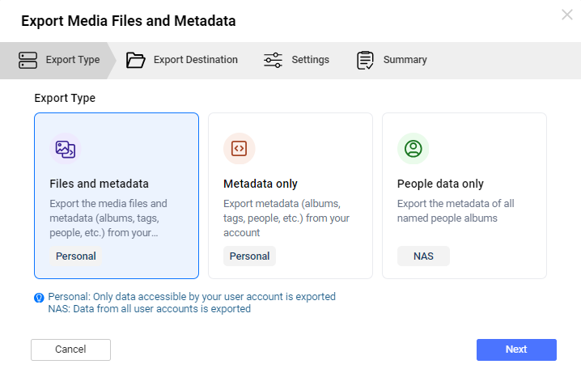Viewport: 581px width, 377px height.
Task: Click the Metadata only code icon
Action: click(x=239, y=149)
